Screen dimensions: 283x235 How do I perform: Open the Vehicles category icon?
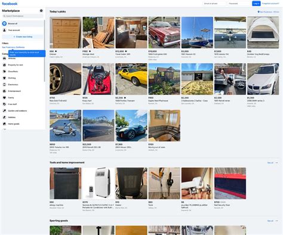coord(4,58)
